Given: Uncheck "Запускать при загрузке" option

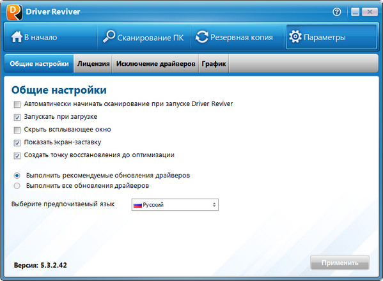Looking at the screenshot, I should [x=17, y=118].
